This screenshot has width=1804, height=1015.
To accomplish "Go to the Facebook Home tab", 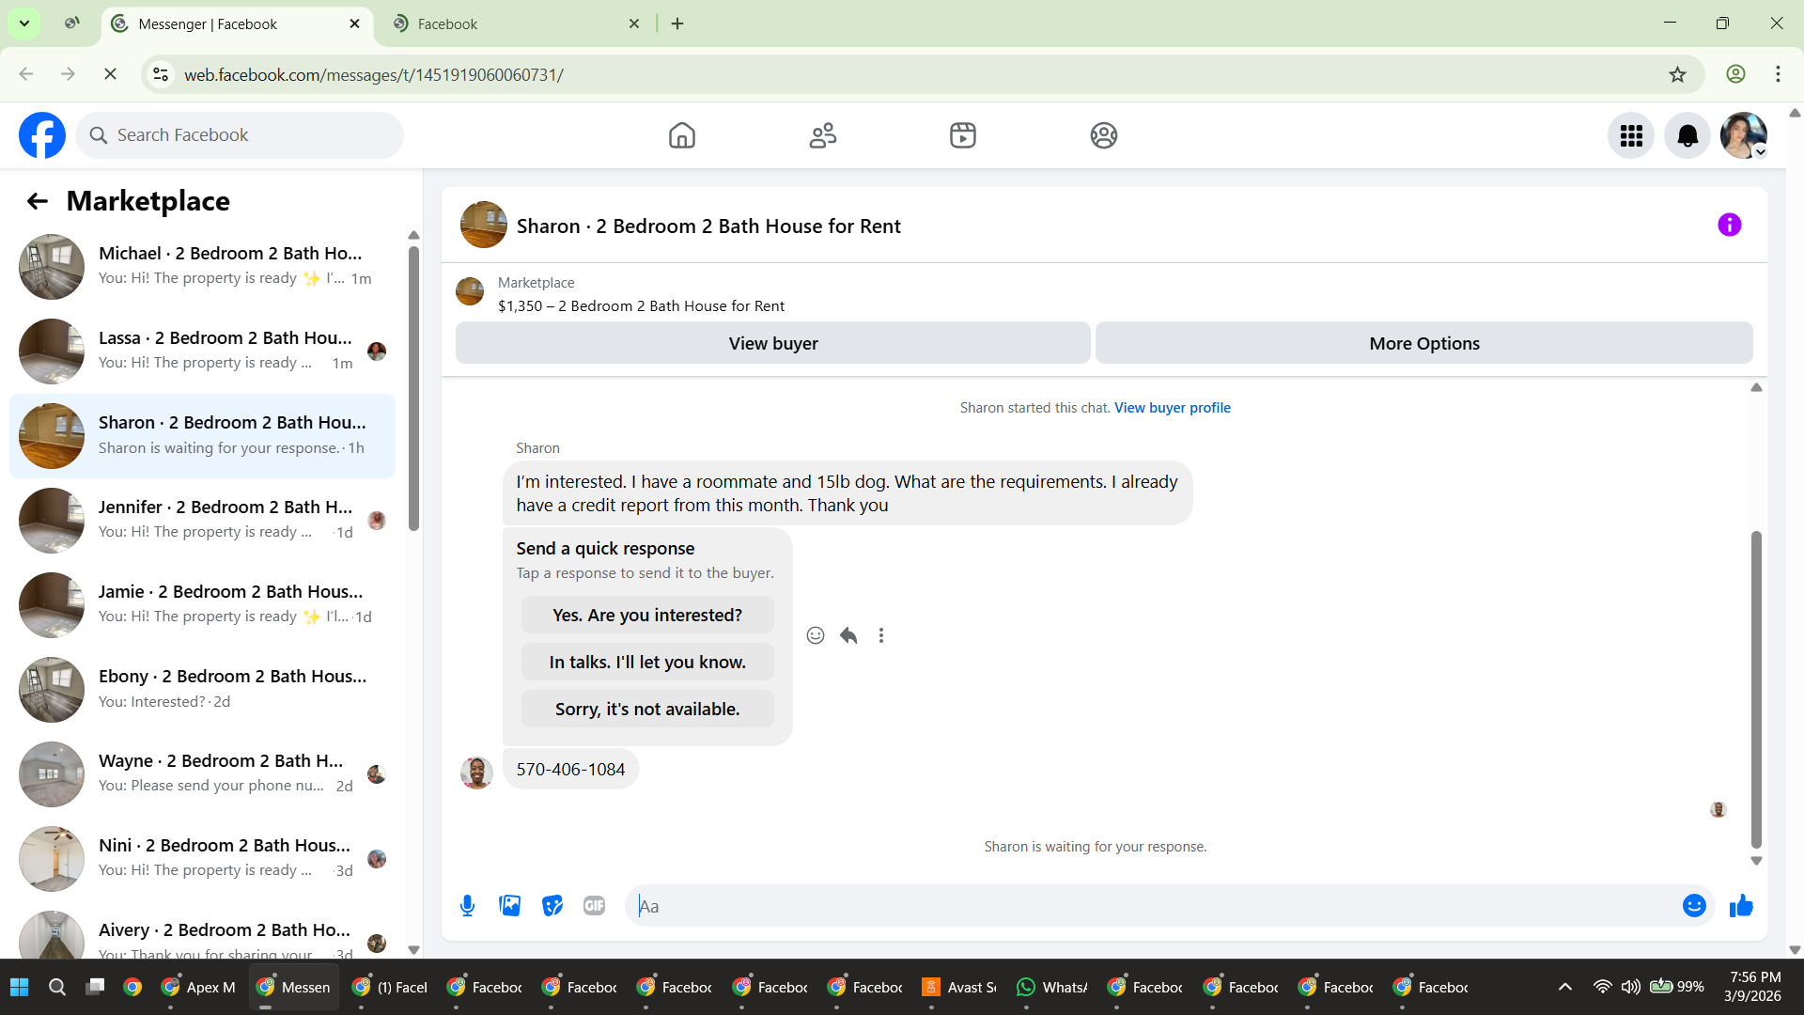I will point(682,136).
